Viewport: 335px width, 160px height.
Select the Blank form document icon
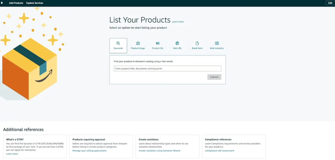pos(197,43)
